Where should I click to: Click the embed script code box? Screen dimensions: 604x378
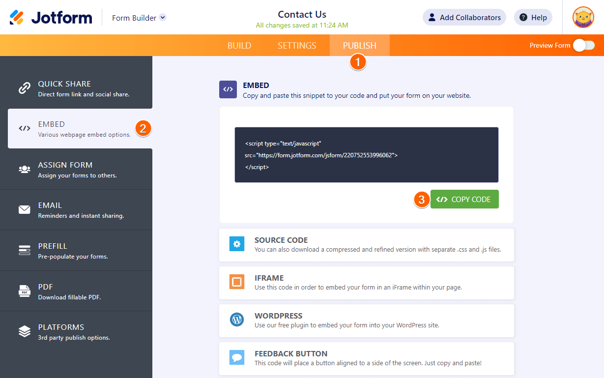point(367,155)
